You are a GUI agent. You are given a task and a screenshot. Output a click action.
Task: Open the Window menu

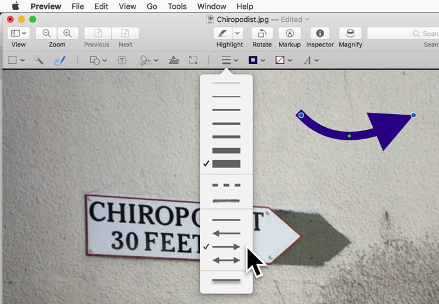[x=211, y=6]
